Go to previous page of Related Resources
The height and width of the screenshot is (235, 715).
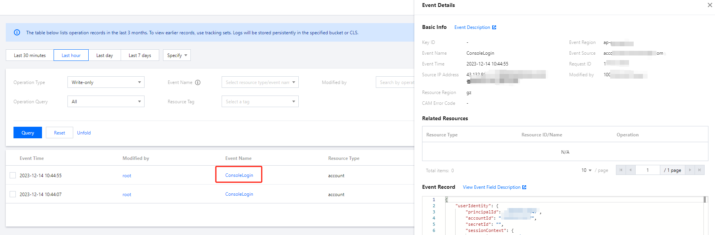(x=631, y=170)
